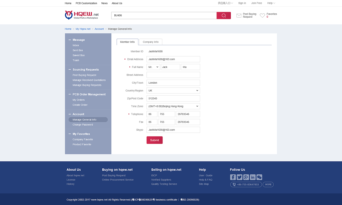Open News in top navigation
This screenshot has width=342, height=205.
pos(104,3)
